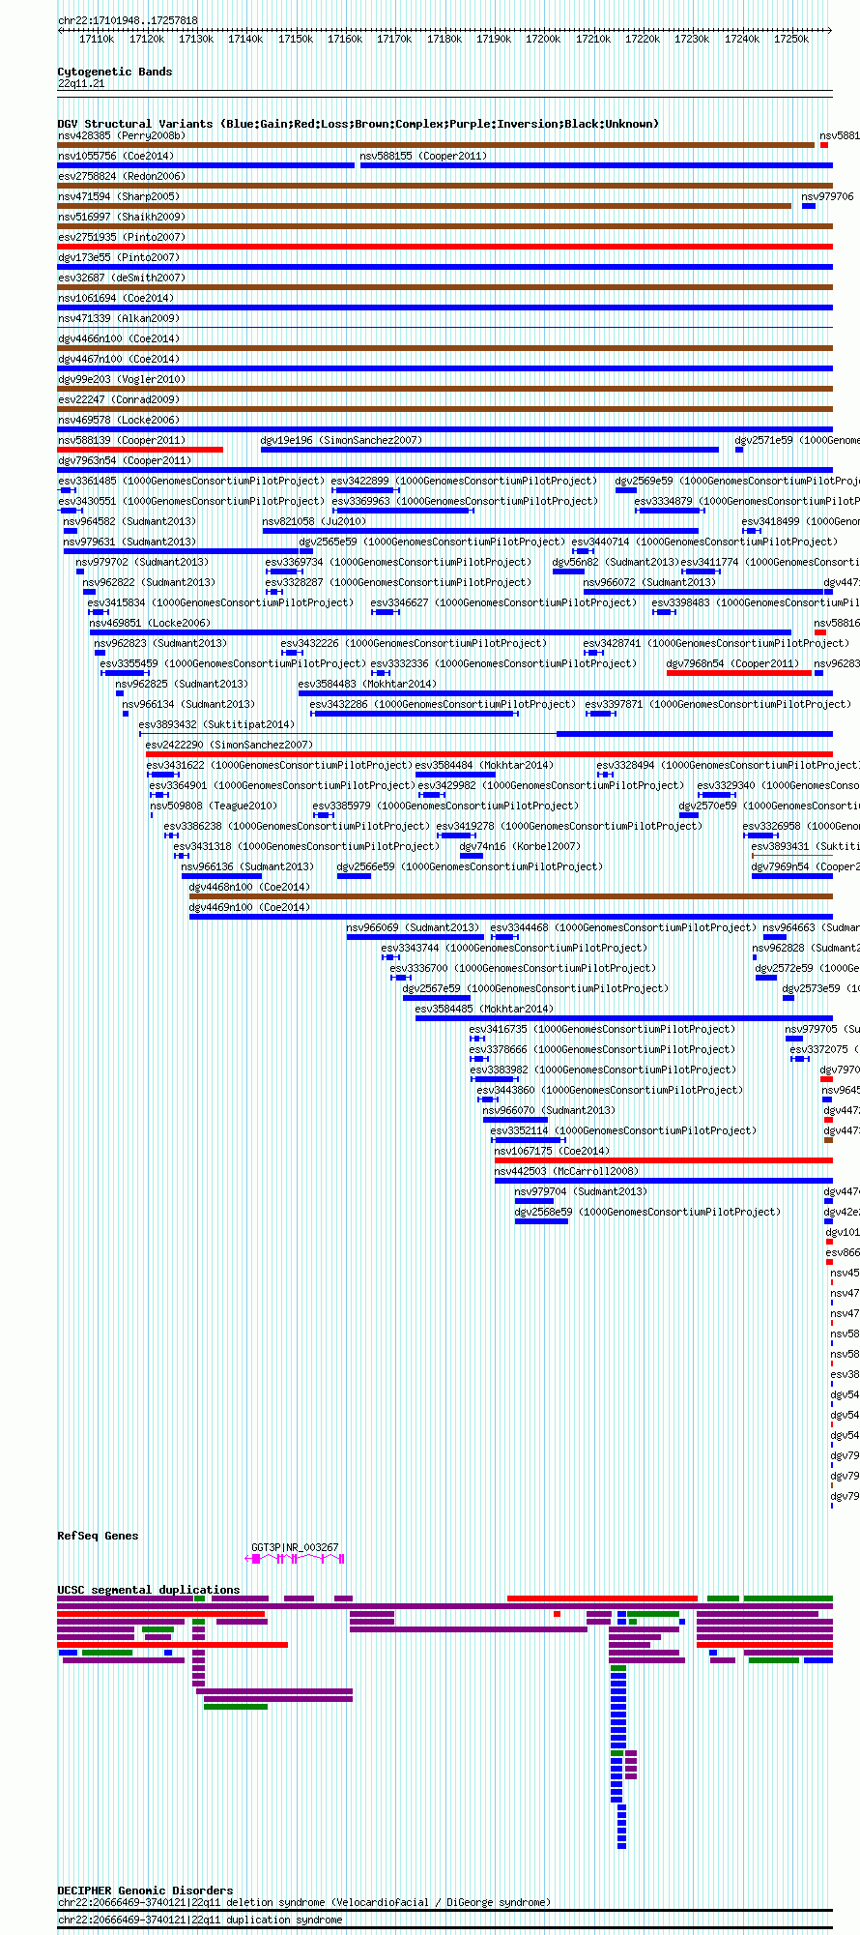Click the GGT3P|NR_003267 gene label
This screenshot has width=860, height=1935.
[295, 1547]
